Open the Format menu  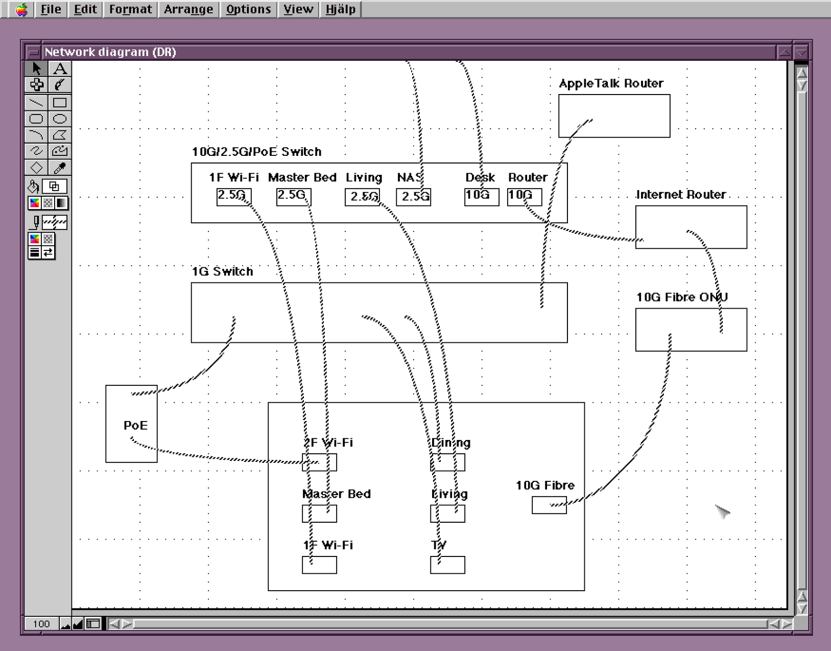(x=130, y=9)
